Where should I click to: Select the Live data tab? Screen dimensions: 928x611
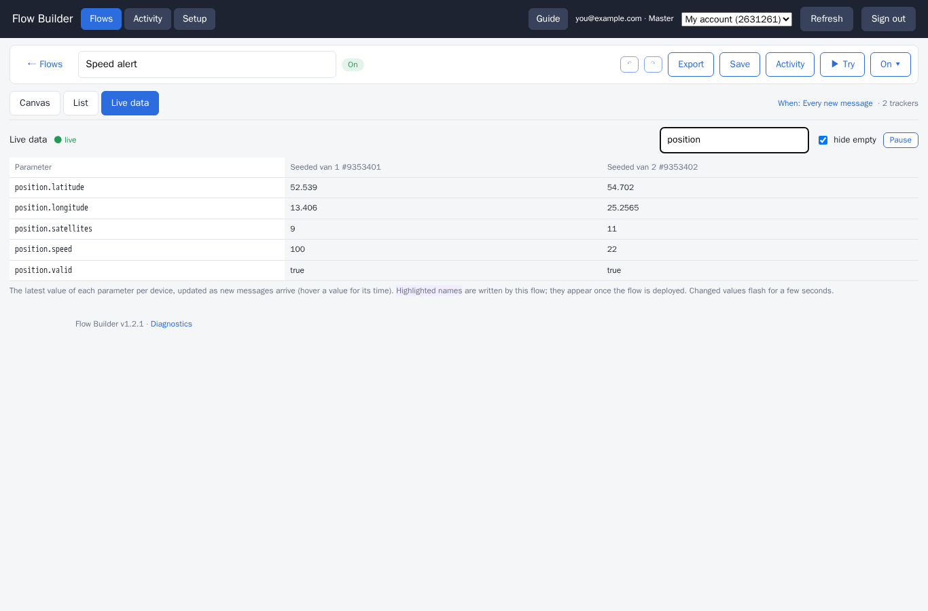pyautogui.click(x=130, y=103)
